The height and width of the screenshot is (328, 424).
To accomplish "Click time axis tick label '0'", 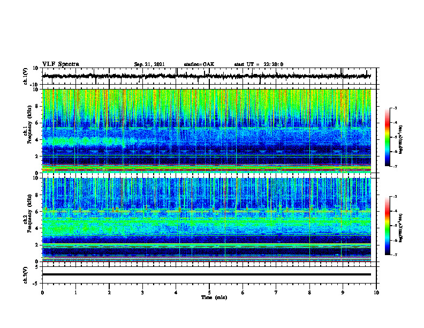I will pos(42,293).
